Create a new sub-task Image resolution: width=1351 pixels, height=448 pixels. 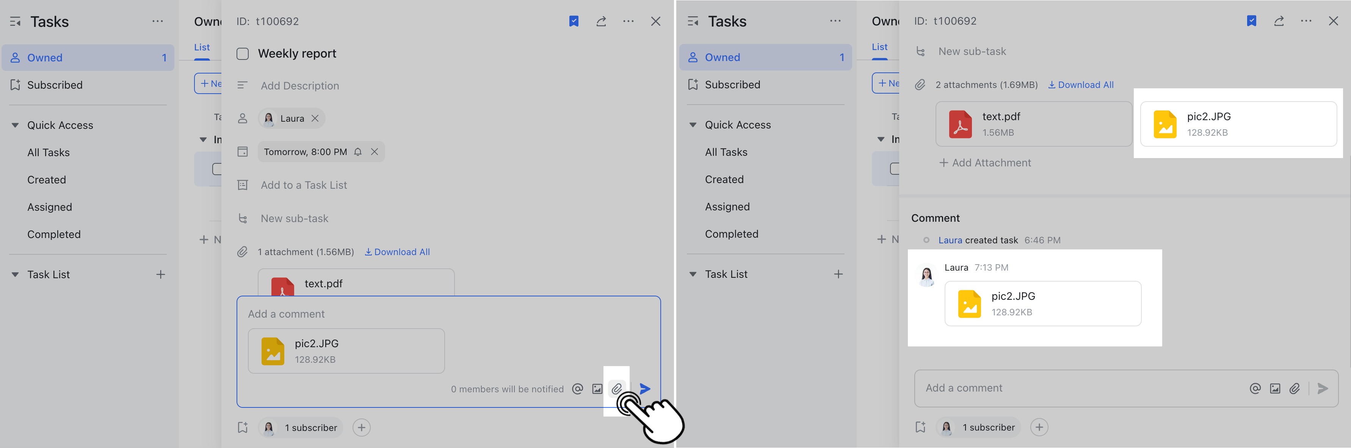click(294, 218)
